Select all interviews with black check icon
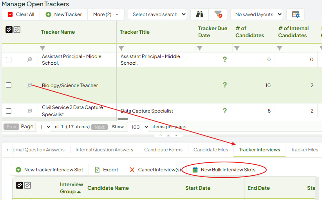The image size is (322, 200). coord(20,185)
